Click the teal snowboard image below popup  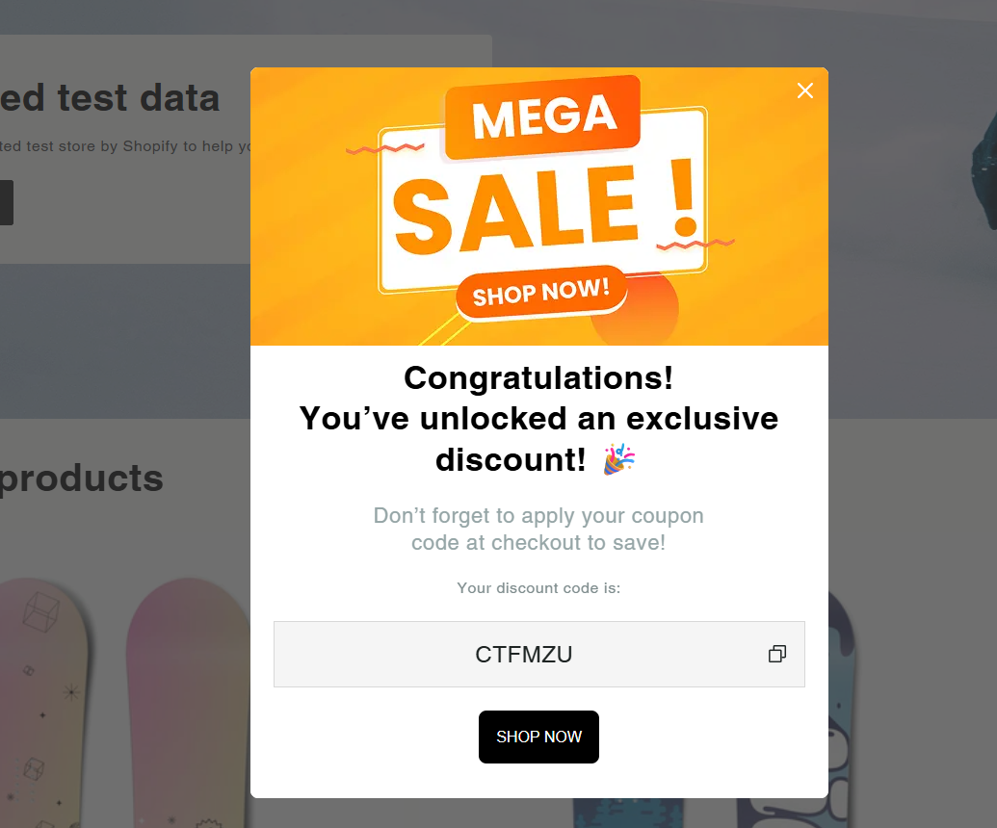[x=628, y=813]
